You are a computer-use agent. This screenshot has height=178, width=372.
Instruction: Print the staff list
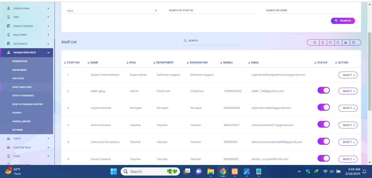pyautogui.click(x=346, y=42)
